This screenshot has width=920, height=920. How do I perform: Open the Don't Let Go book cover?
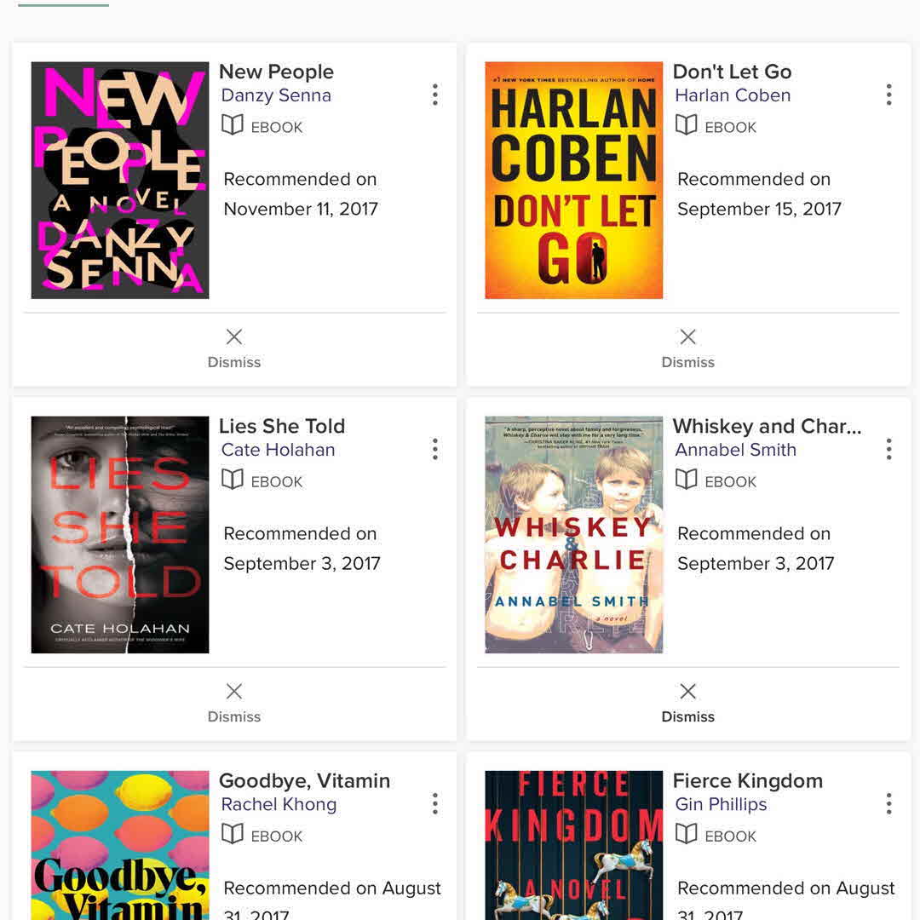[x=573, y=180]
